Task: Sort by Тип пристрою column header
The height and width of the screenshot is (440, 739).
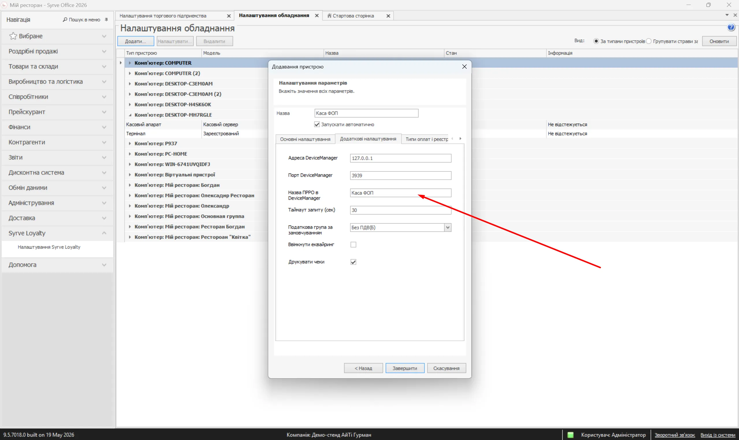Action: [163, 53]
